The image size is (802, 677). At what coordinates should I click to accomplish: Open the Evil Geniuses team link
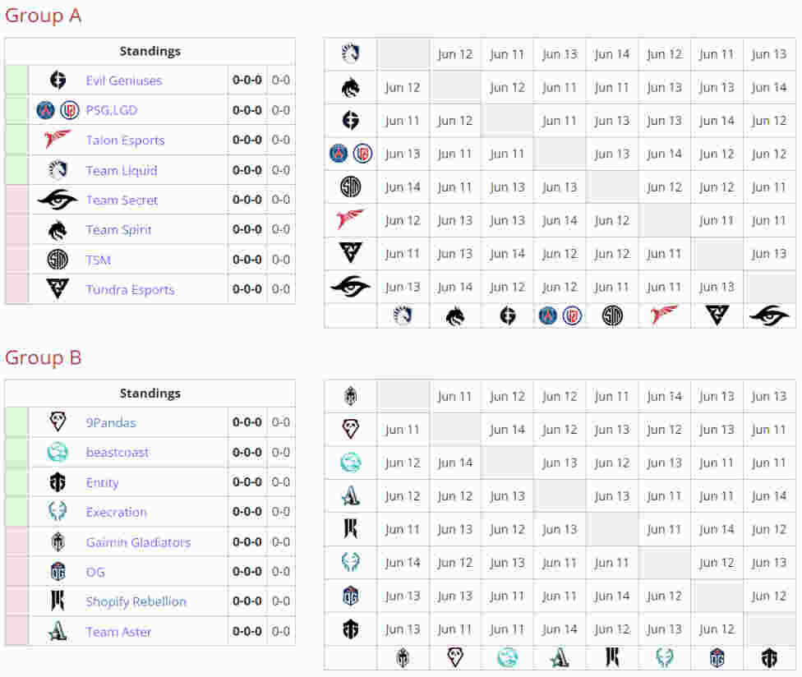click(x=124, y=81)
